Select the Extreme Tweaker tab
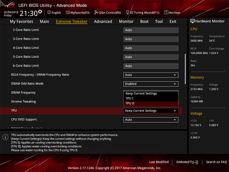The width and height of the screenshot is (229, 172). (72, 22)
